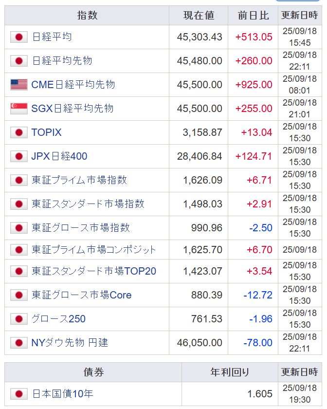Click the US flag icon beside CME日経平均先物
Image resolution: width=327 pixels, height=409 pixels.
click(19, 85)
